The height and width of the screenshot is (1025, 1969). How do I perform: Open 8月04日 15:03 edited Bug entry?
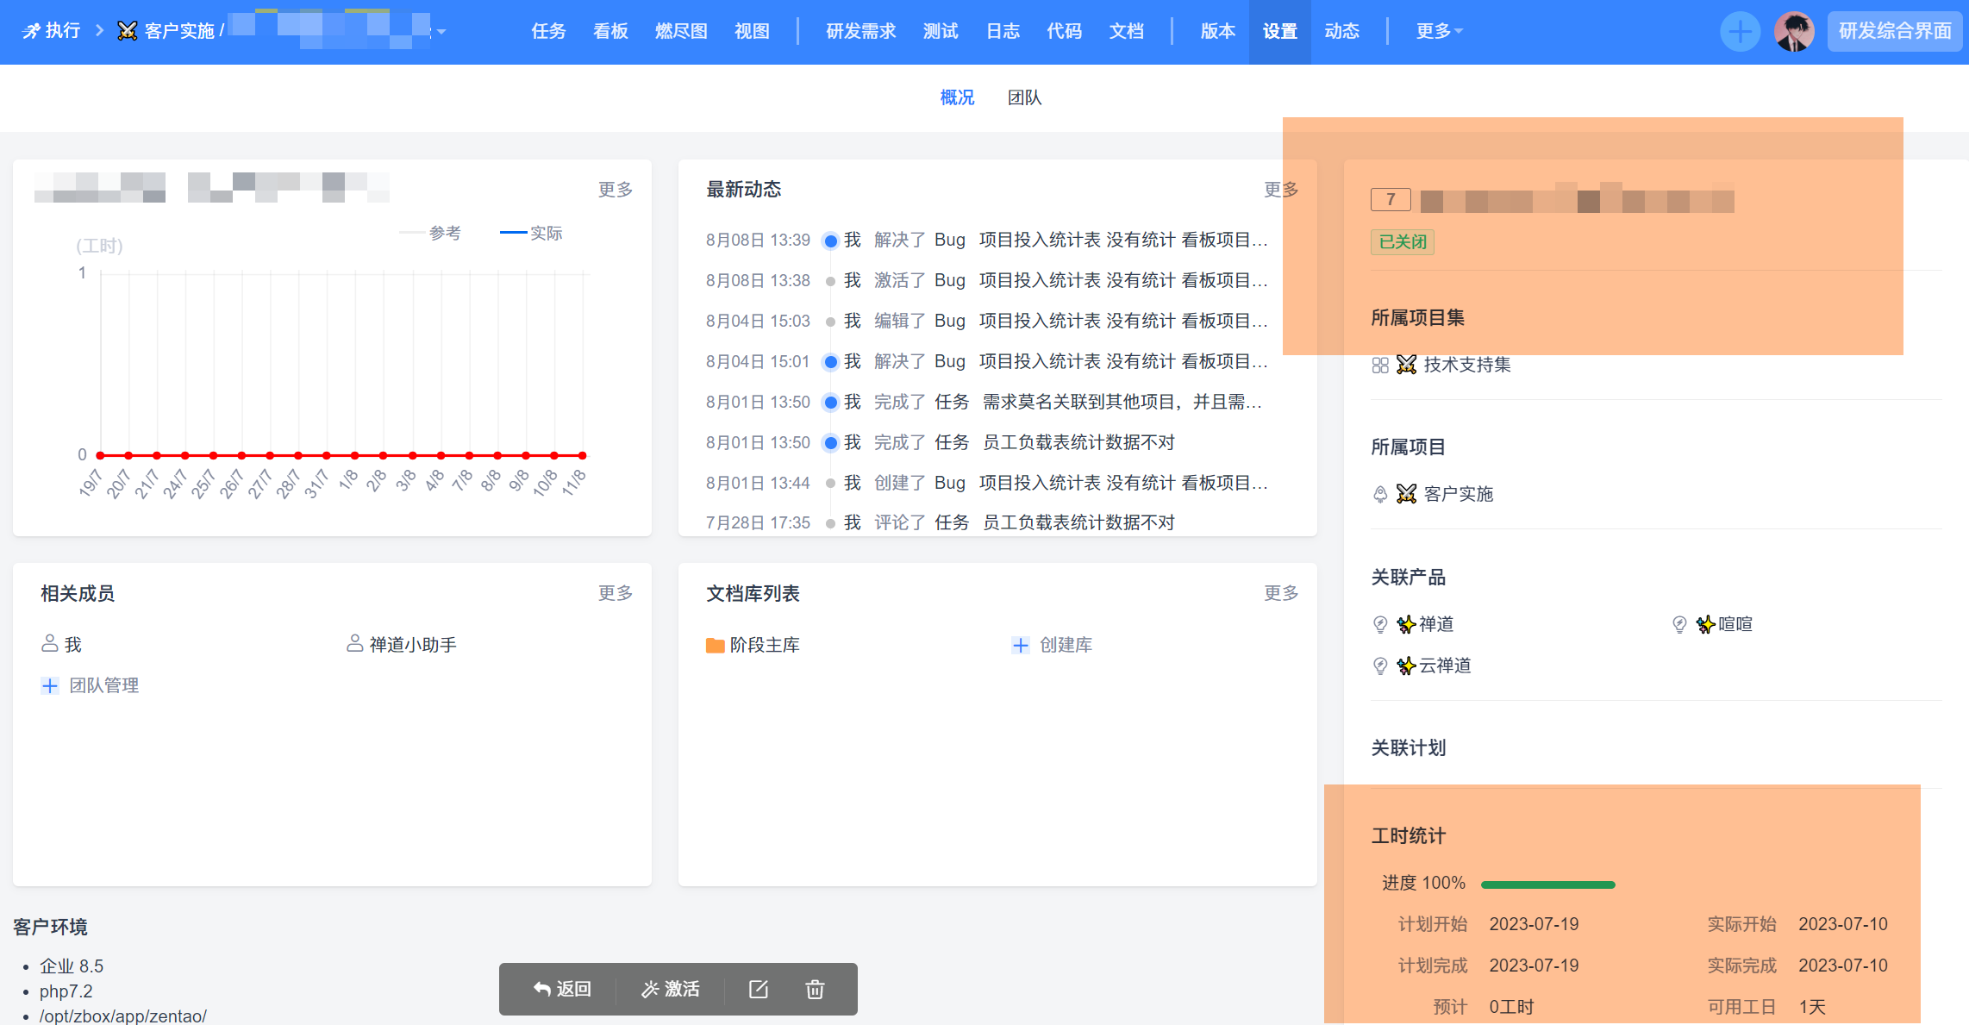coord(1123,321)
